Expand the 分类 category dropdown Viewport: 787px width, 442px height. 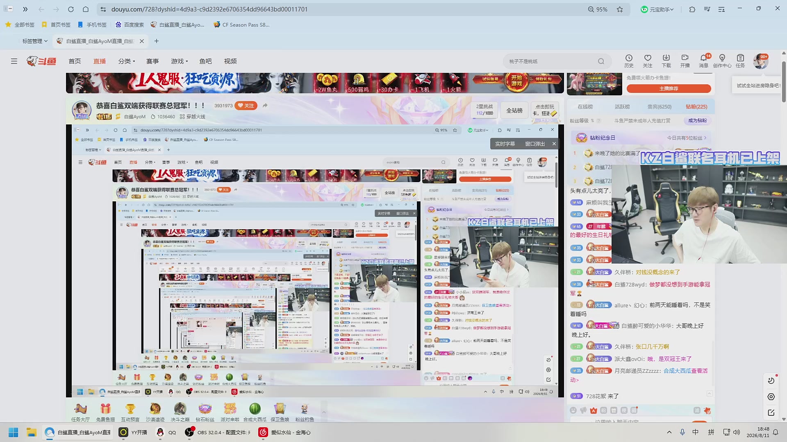pos(127,61)
